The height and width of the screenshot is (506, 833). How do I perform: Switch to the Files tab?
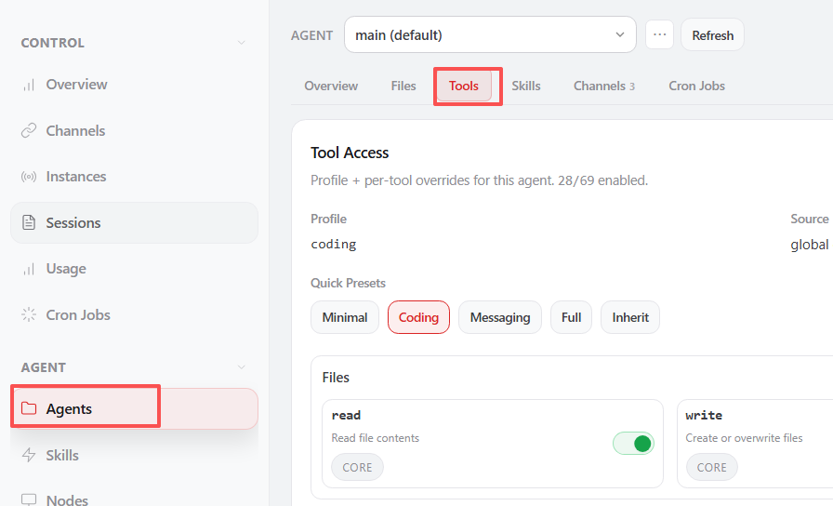(403, 86)
